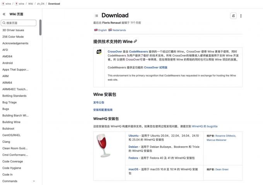Open WineHQ 的 bugzilla link
The width and height of the screenshot is (263, 185).
click(205, 126)
